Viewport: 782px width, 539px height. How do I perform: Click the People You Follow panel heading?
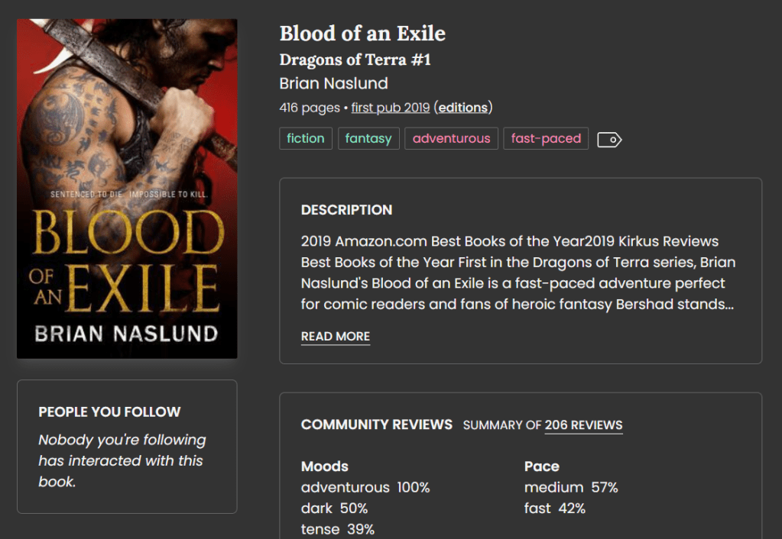click(109, 412)
